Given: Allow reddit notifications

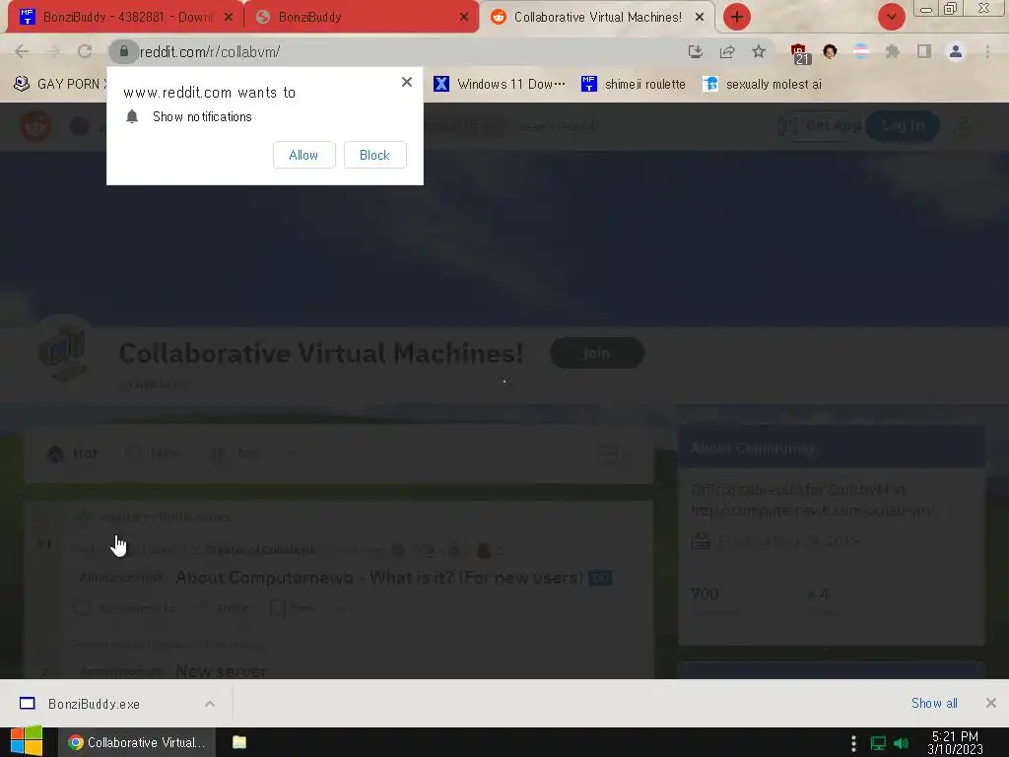Looking at the screenshot, I should tap(303, 155).
